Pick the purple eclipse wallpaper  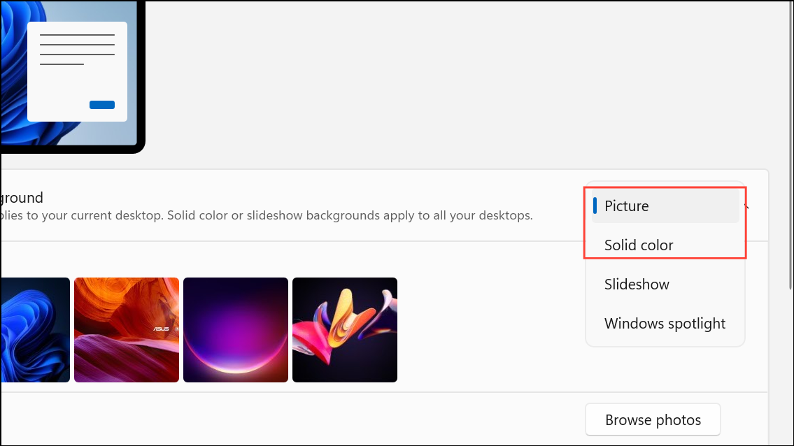[x=235, y=329]
